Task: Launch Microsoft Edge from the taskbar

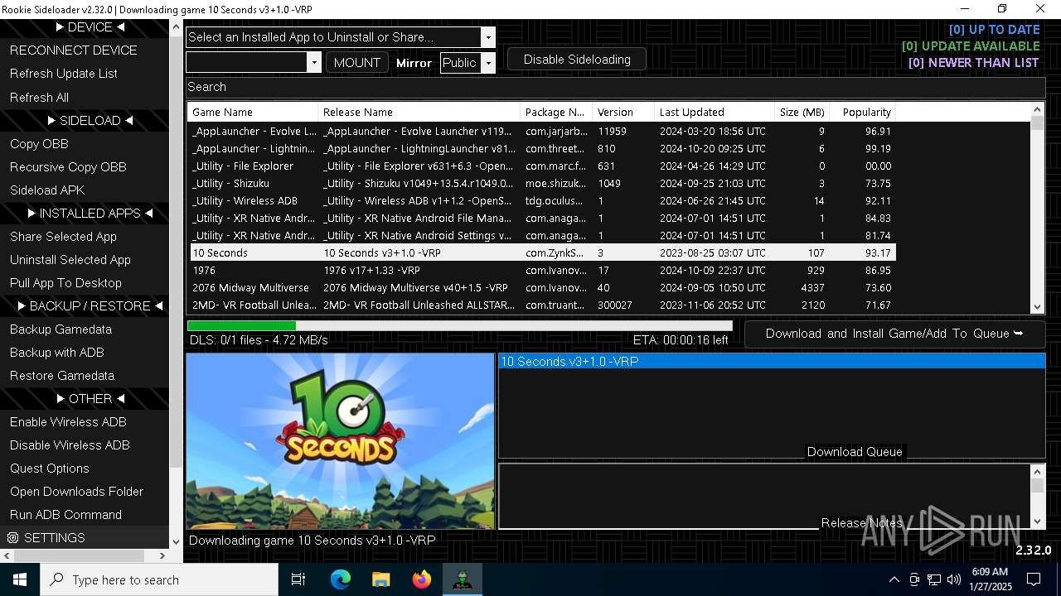Action: pyautogui.click(x=340, y=579)
